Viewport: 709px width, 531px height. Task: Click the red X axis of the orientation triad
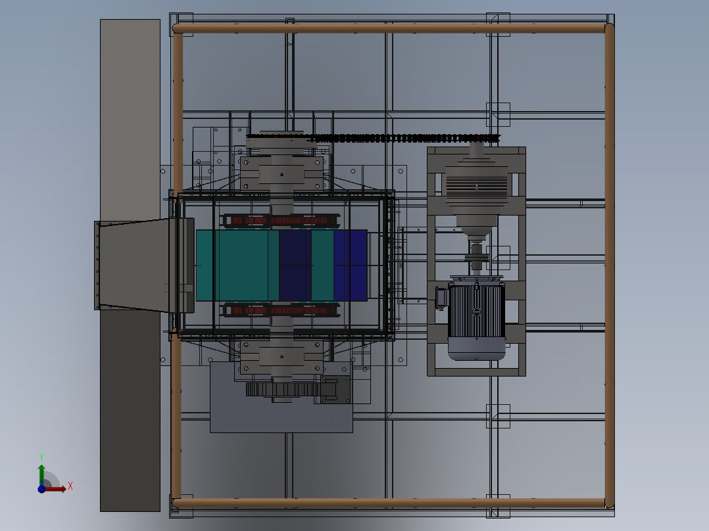pos(58,488)
